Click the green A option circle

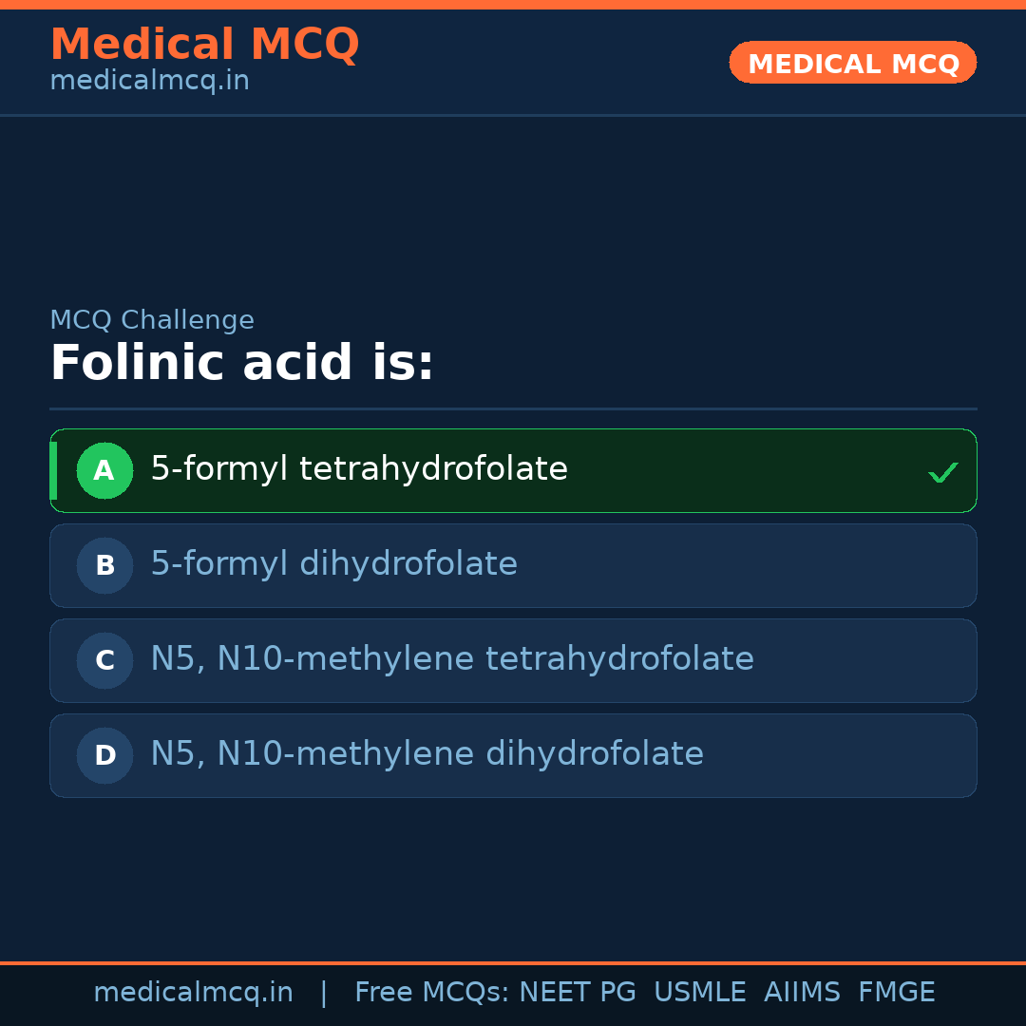tap(104, 470)
